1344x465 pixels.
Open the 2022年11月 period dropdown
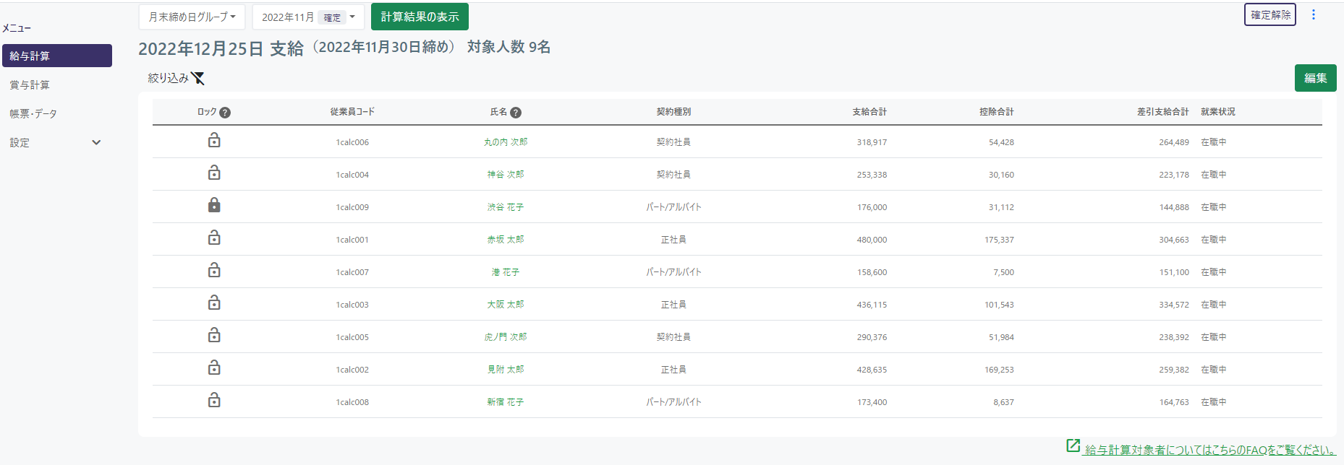[308, 17]
